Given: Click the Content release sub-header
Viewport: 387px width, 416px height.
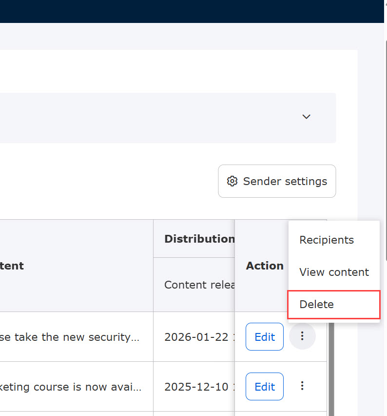Looking at the screenshot, I should (x=200, y=285).
